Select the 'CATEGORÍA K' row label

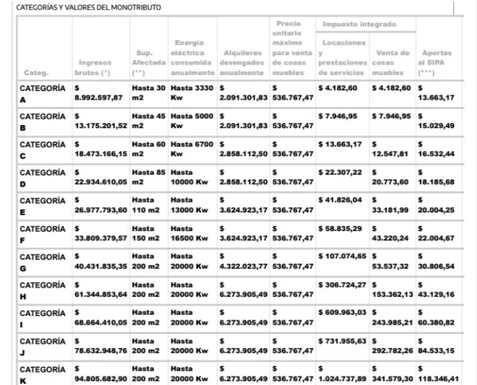[42, 375]
